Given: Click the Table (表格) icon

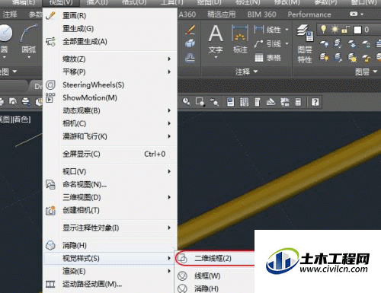Looking at the screenshot, I should tap(259, 58).
